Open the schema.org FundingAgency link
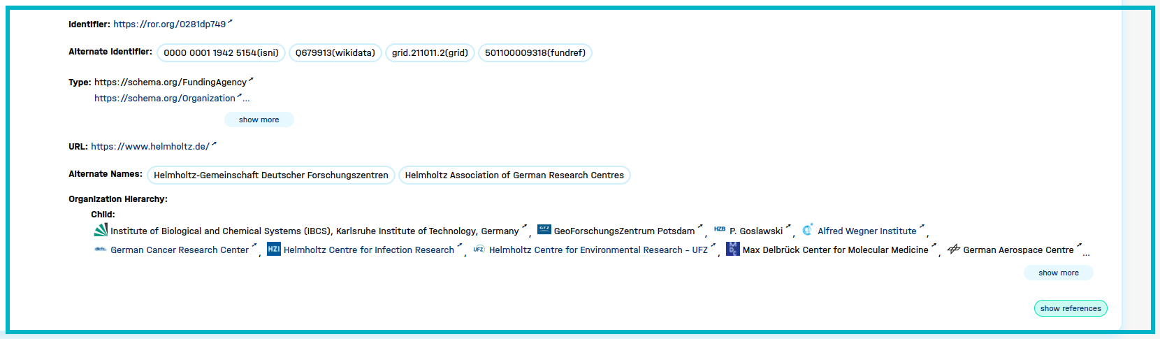The image size is (1160, 339). coord(171,82)
